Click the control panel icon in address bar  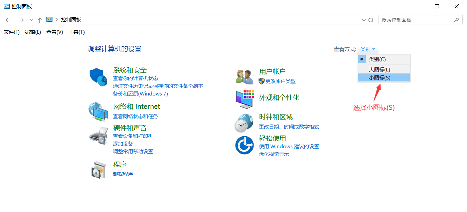(x=49, y=19)
